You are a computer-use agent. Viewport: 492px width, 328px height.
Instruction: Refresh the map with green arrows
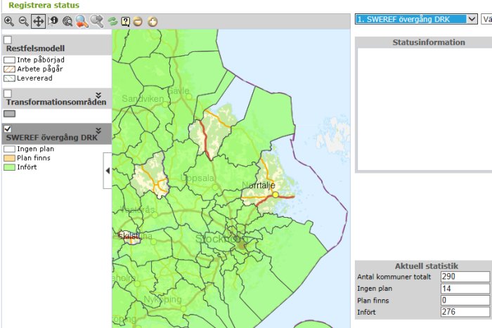pos(112,21)
